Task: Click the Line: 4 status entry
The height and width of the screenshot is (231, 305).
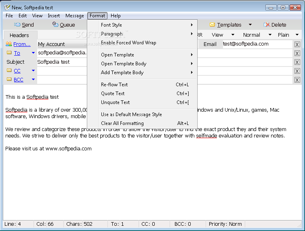Action: click(x=13, y=224)
